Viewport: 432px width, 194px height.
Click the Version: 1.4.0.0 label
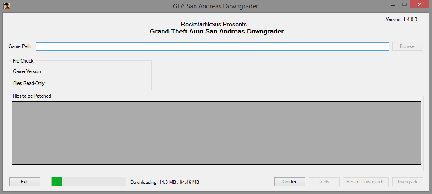[x=401, y=19]
